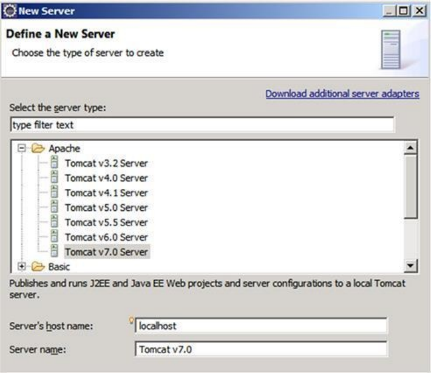The image size is (431, 373).
Task: Click the Tomcat v5.5 Server icon
Action: (x=55, y=222)
